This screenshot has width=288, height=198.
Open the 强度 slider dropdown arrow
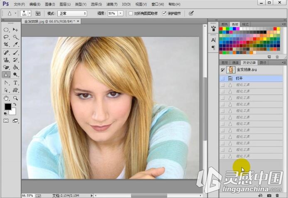point(120,13)
